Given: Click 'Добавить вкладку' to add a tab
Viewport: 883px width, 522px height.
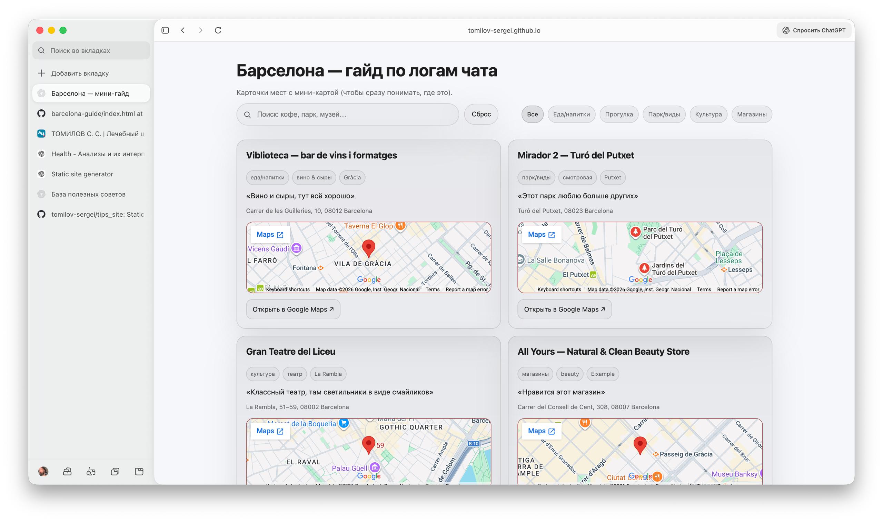Looking at the screenshot, I should [x=91, y=73].
